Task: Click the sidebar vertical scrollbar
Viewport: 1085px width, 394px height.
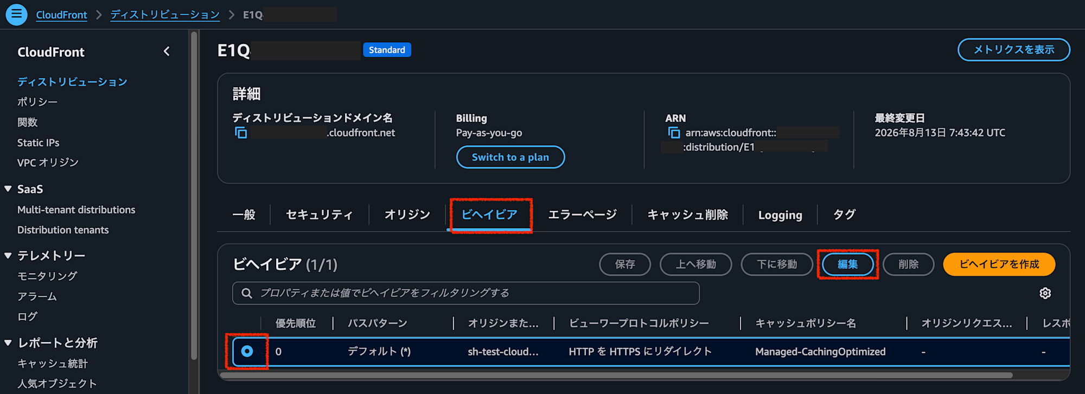Action: click(x=194, y=196)
